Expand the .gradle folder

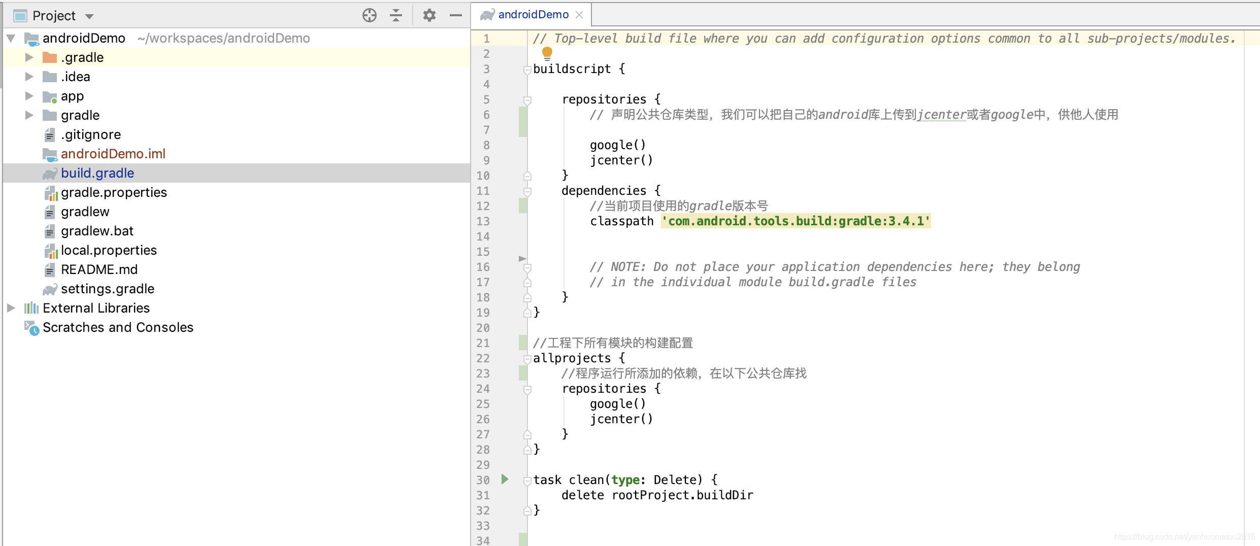point(29,57)
